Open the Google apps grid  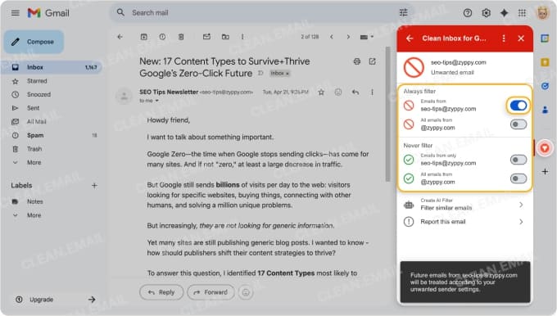click(522, 13)
